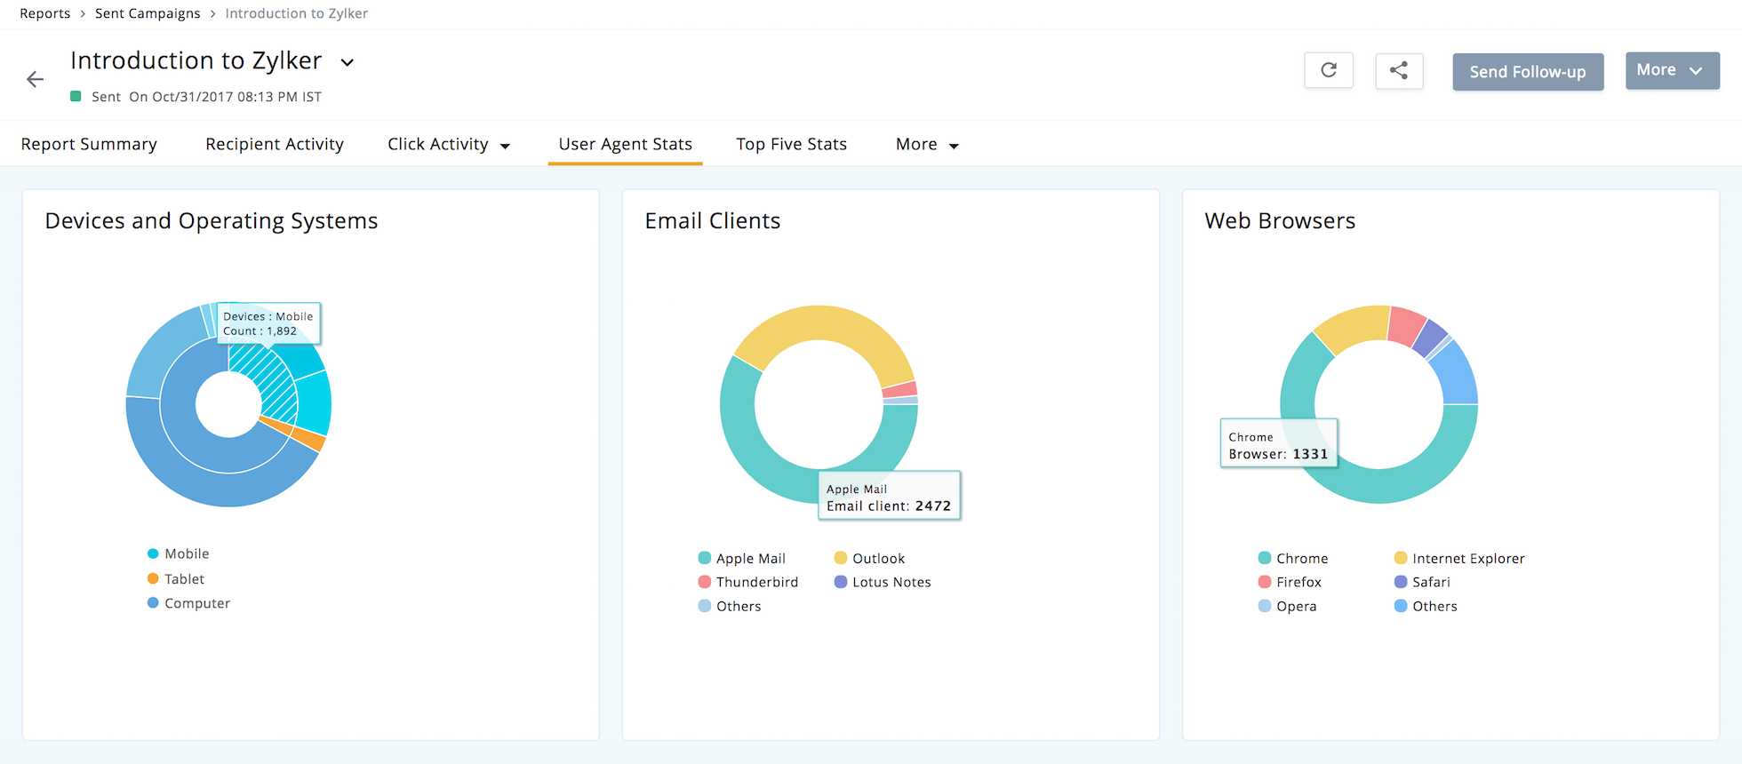Click the refresh report icon
This screenshot has width=1742, height=764.
(x=1328, y=70)
